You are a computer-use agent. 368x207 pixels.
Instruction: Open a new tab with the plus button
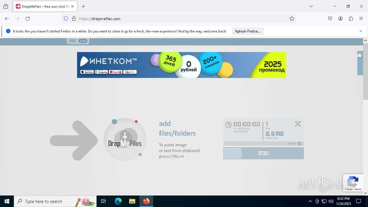pyautogui.click(x=83, y=6)
